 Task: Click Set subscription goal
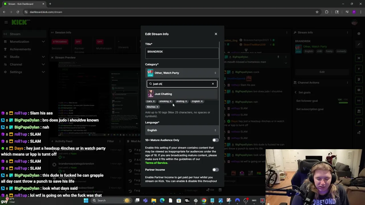click(x=310, y=109)
